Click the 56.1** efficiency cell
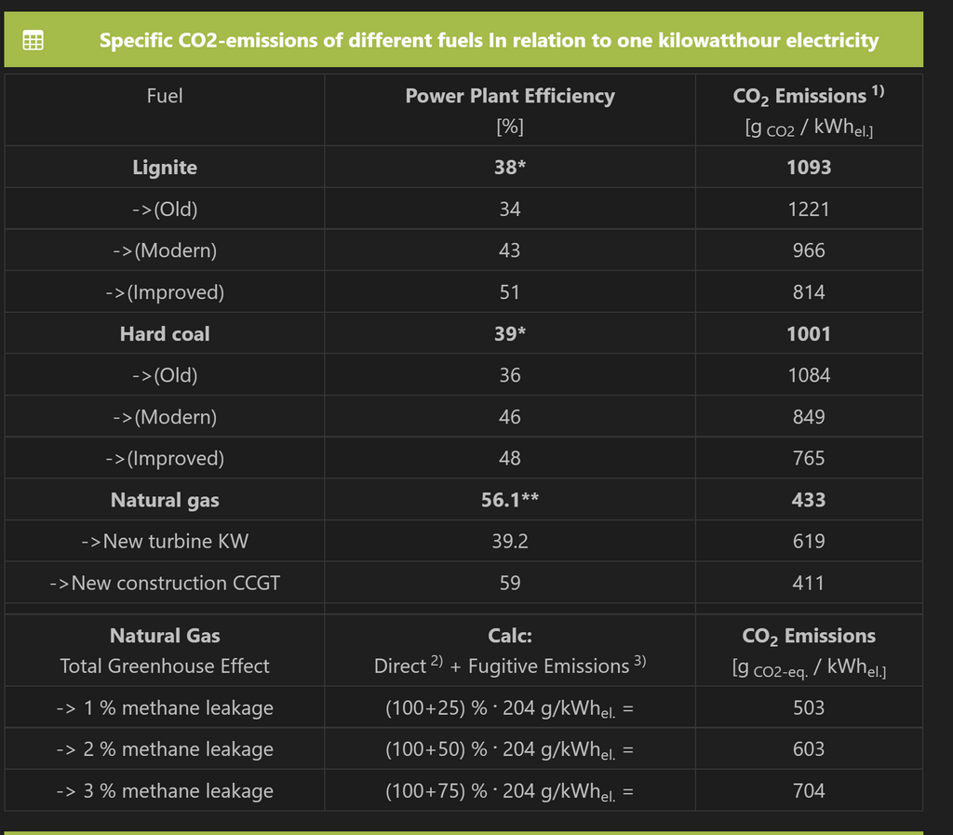Screen dimensions: 953x835 coord(510,500)
